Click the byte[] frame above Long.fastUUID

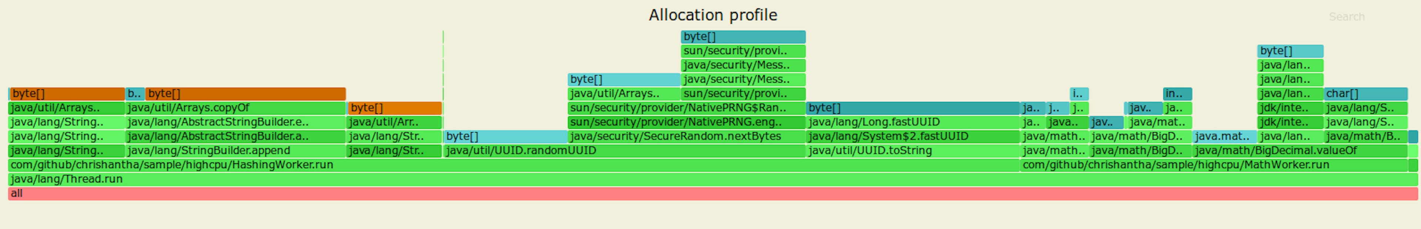[912, 107]
